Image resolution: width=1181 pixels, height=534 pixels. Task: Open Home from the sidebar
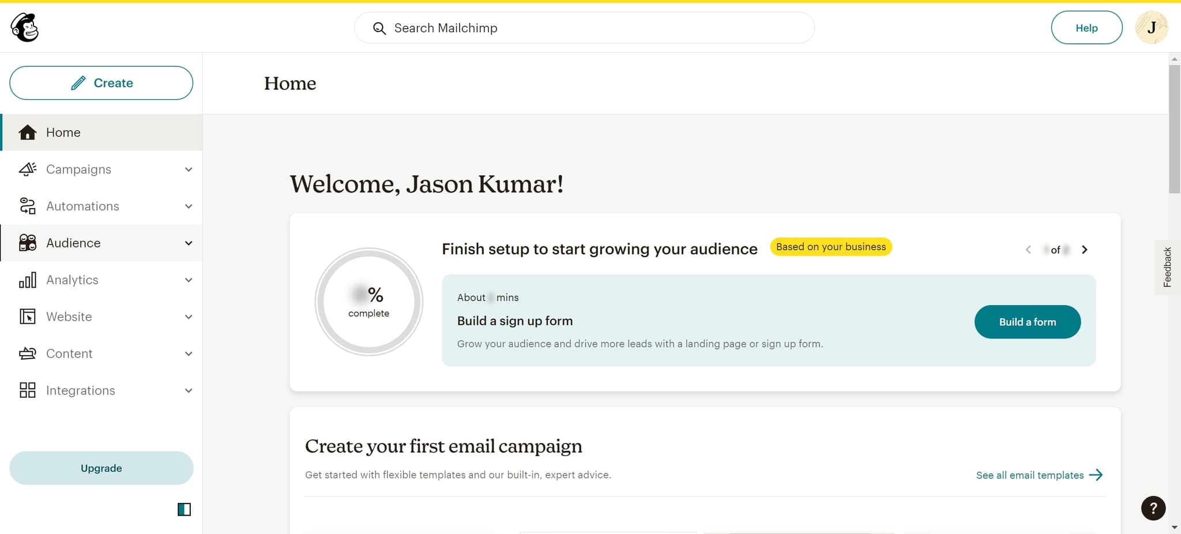pyautogui.click(x=63, y=132)
